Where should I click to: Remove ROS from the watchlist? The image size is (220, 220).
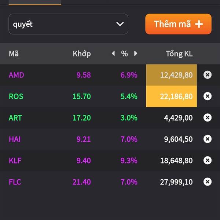(208, 96)
